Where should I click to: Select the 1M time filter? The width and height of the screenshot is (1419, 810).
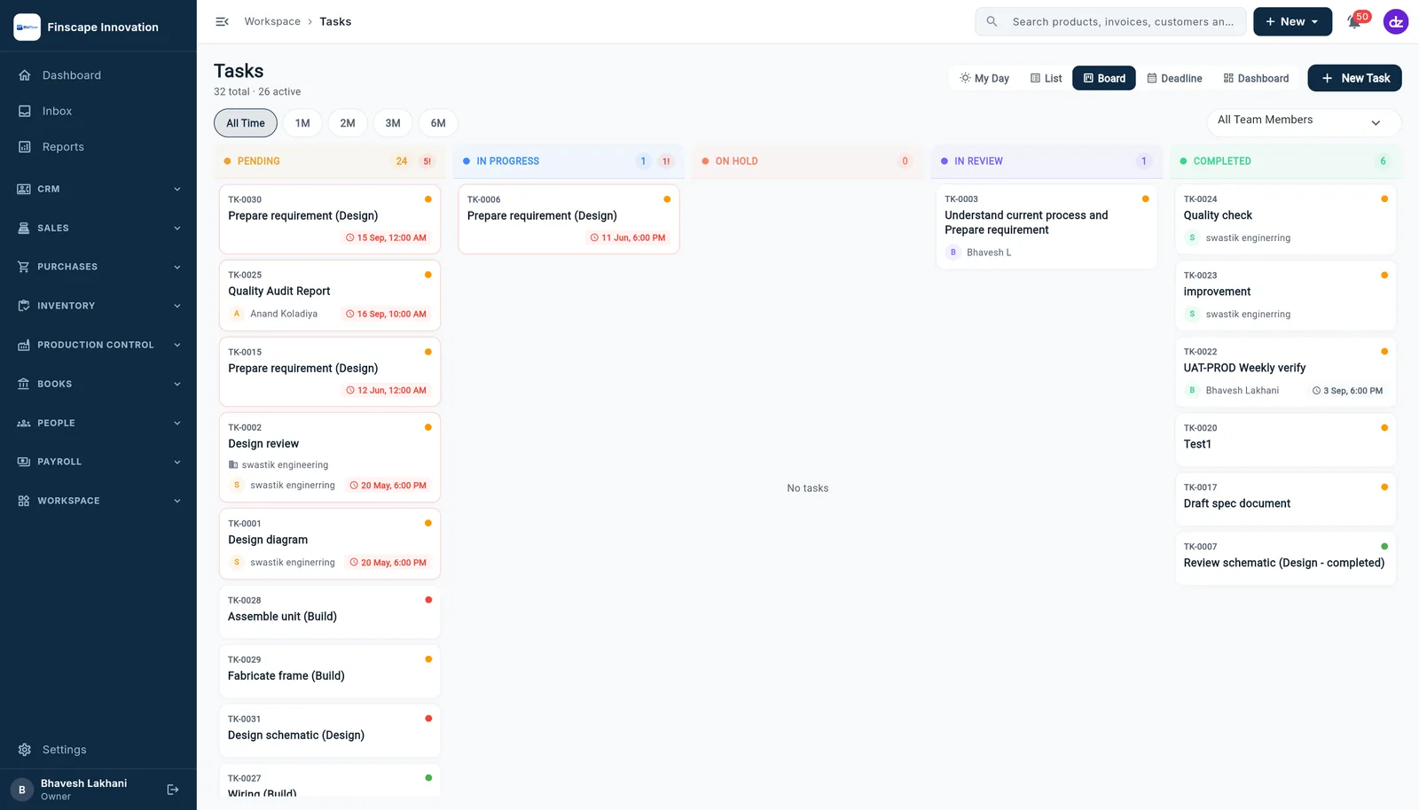coord(302,123)
